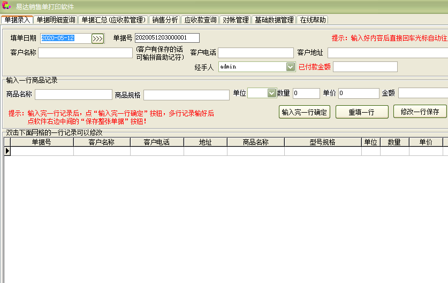
Task: Click the 数量 grid column header
Action: click(394, 142)
